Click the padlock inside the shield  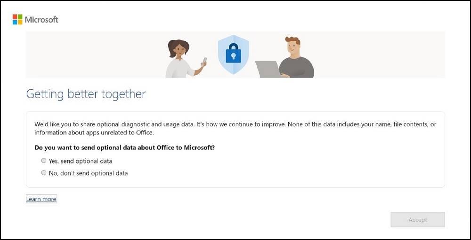click(233, 55)
